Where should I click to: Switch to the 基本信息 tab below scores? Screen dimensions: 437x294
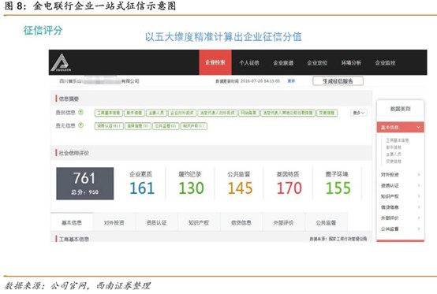(72, 222)
